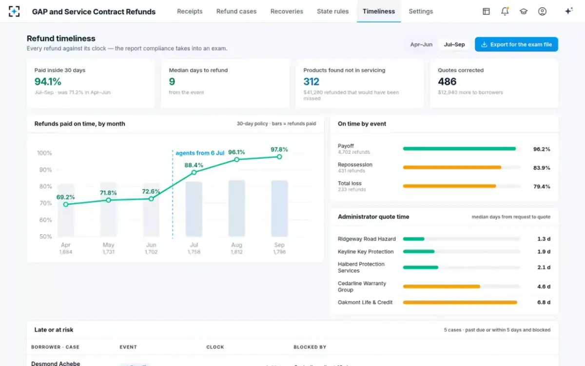Click the Paid inside 30 days card

[x=91, y=83]
